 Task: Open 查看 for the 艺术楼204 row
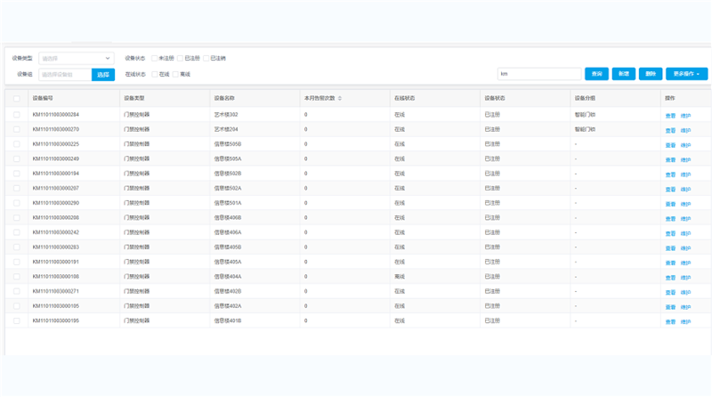671,130
